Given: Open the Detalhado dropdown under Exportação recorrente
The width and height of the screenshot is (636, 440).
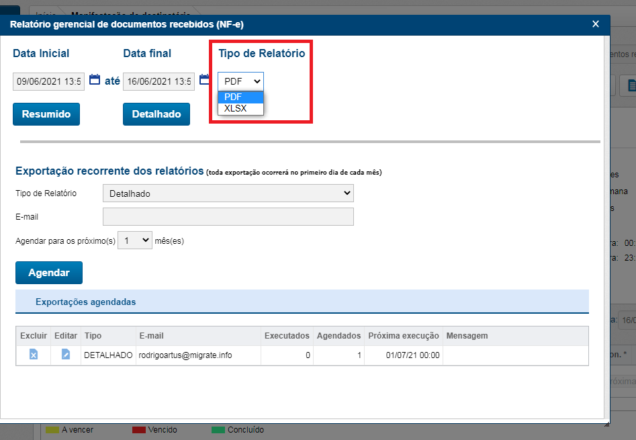Looking at the screenshot, I should click(228, 193).
